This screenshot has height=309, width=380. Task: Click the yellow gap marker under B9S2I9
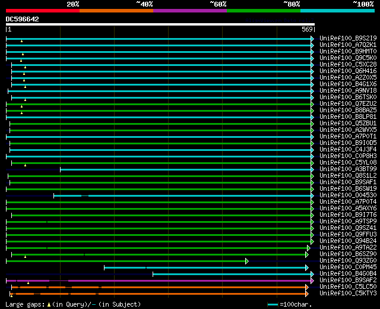click(21, 41)
